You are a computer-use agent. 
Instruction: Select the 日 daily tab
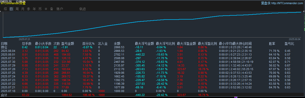(x=11, y=9)
